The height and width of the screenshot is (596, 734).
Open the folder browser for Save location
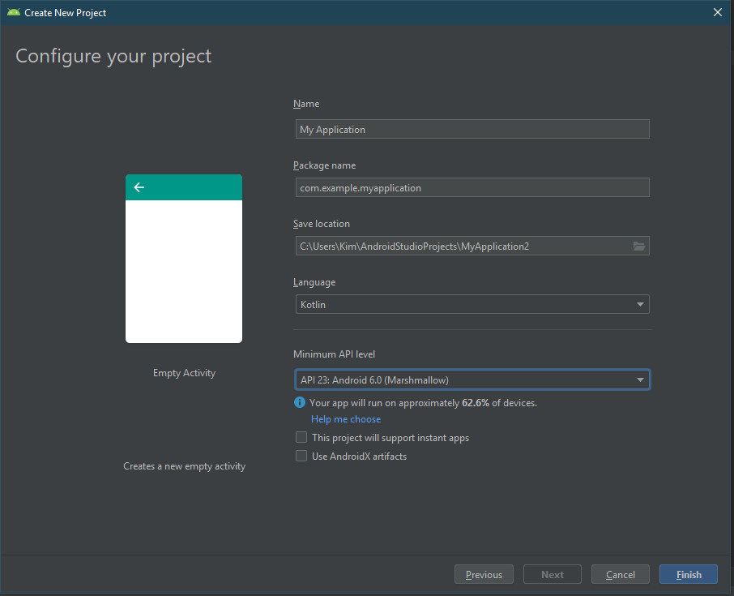[639, 246]
